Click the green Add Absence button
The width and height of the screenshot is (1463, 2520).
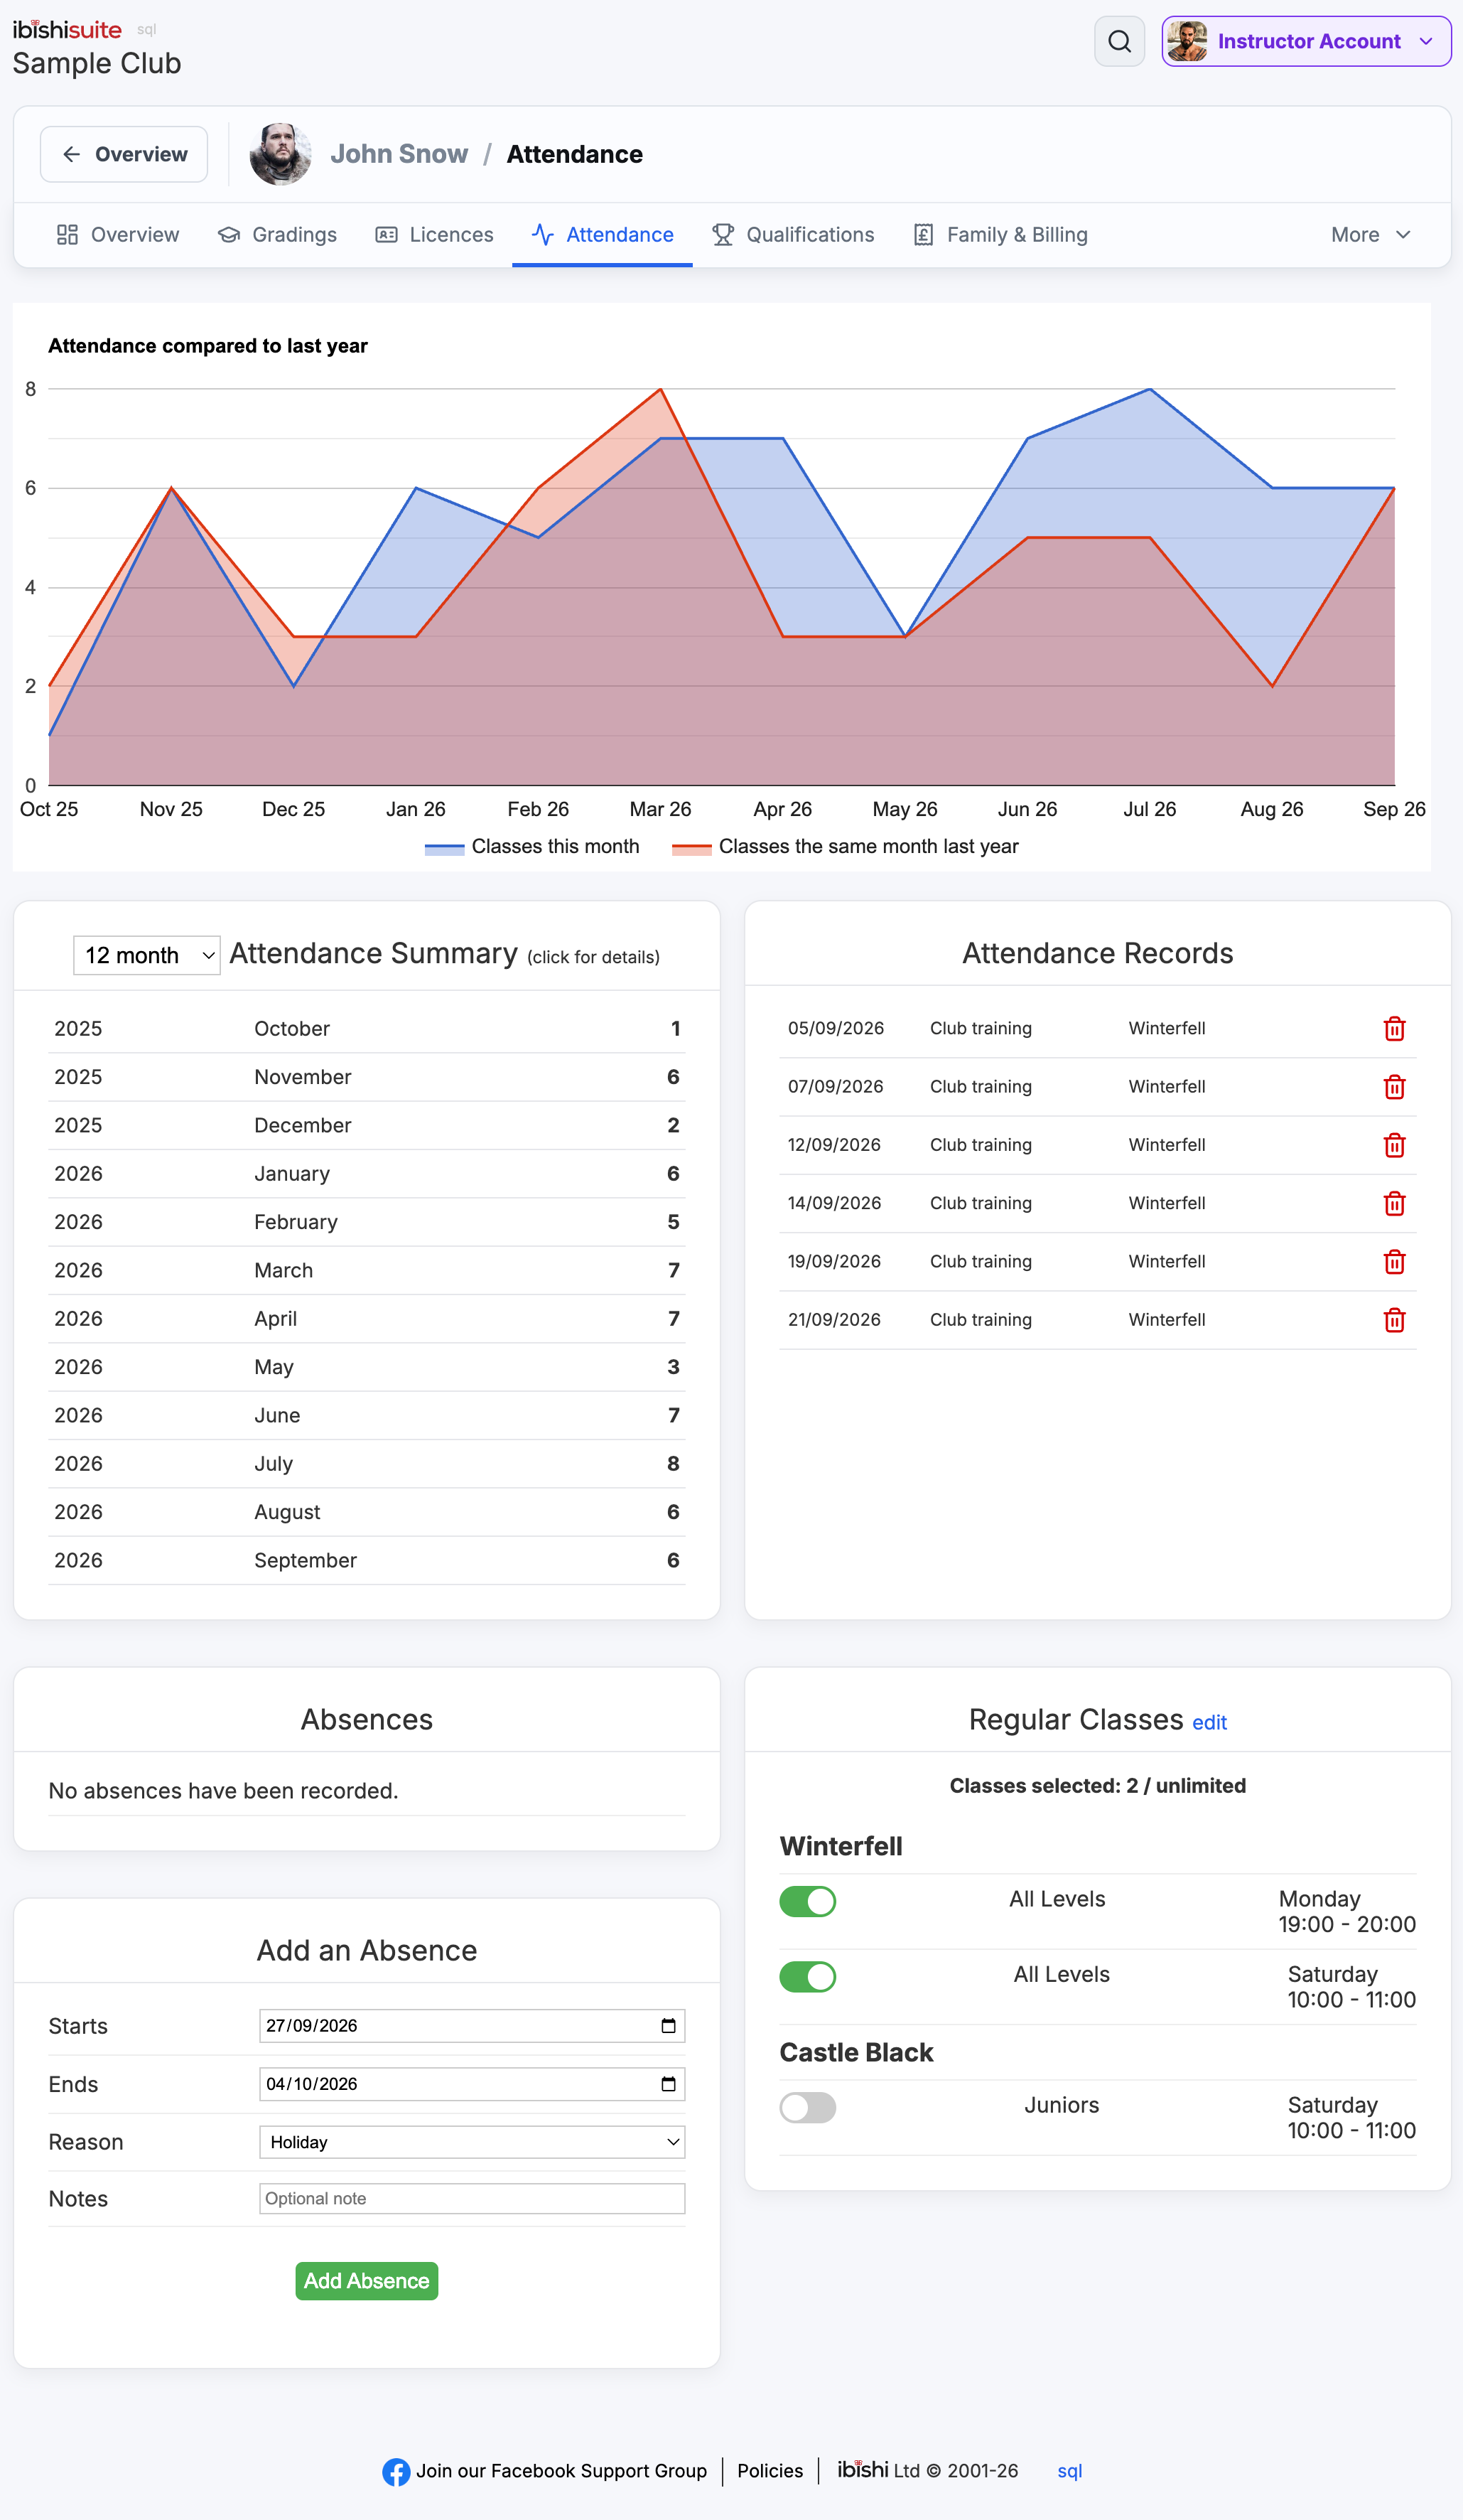[x=367, y=2280]
